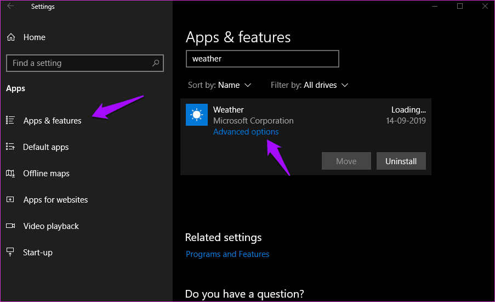Open Apps for websites section
The height and width of the screenshot is (302, 495).
[x=55, y=200]
